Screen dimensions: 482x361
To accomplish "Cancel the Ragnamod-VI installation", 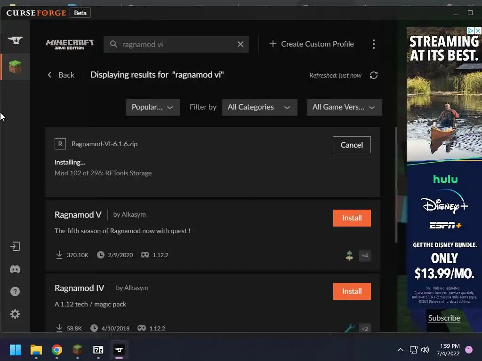I will click(352, 145).
